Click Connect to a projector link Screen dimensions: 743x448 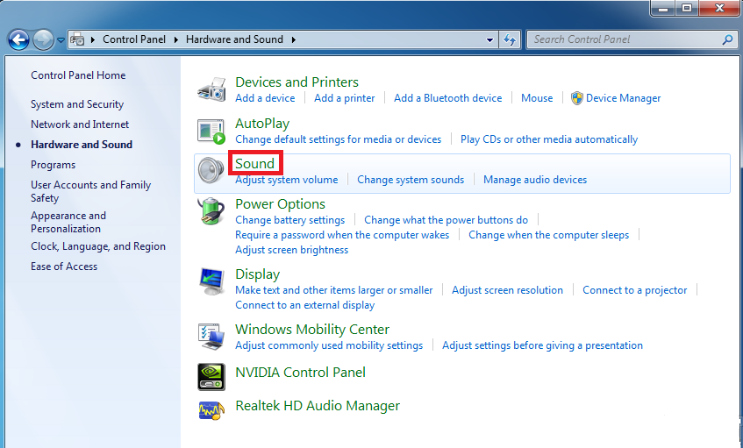coord(634,290)
